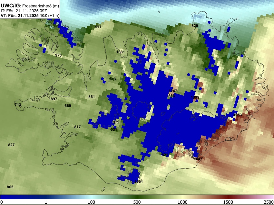Select the 1081 value label
274x205 pixels.
pos(121,52)
